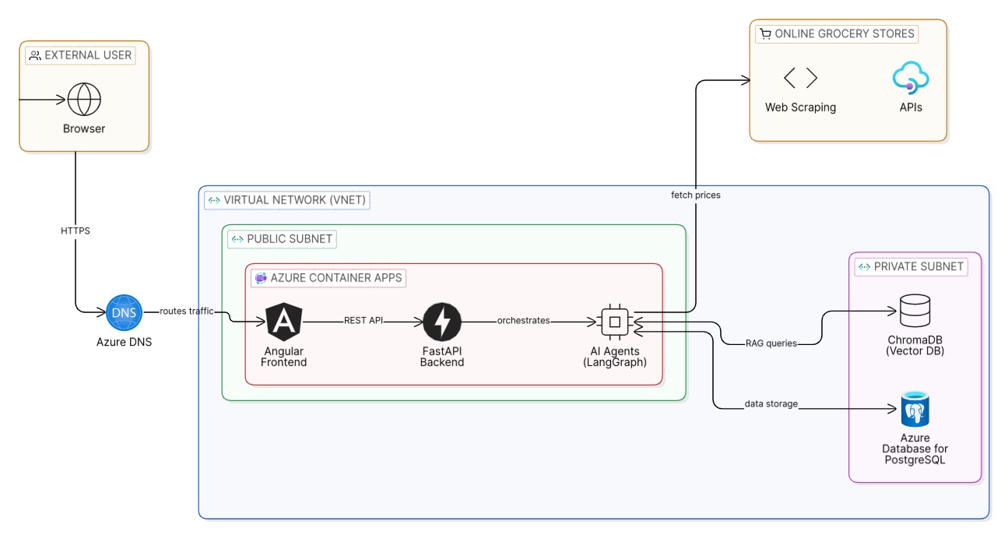Select the VIRTUAL NETWORK (VNET) label
This screenshot has height=535, width=1008.
(x=286, y=200)
